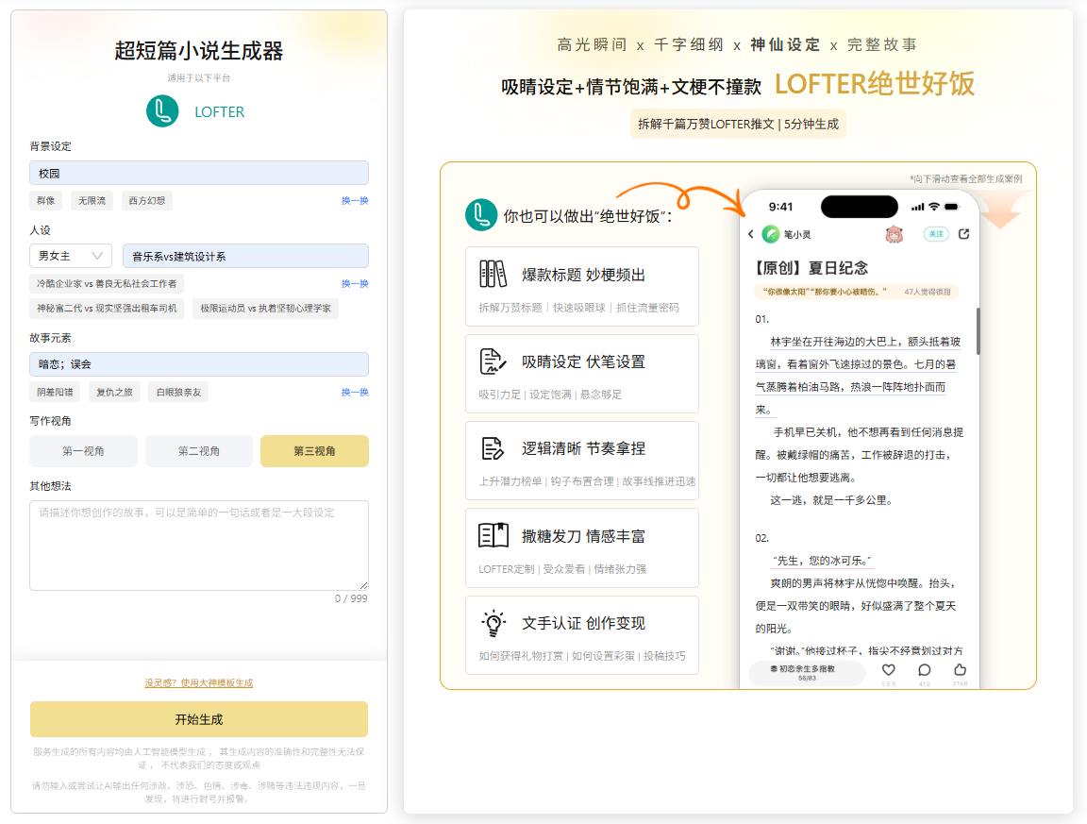Choose 神秘富二代 vs 现实坚强出租车司机 tag
The width and height of the screenshot is (1087, 824).
click(107, 308)
